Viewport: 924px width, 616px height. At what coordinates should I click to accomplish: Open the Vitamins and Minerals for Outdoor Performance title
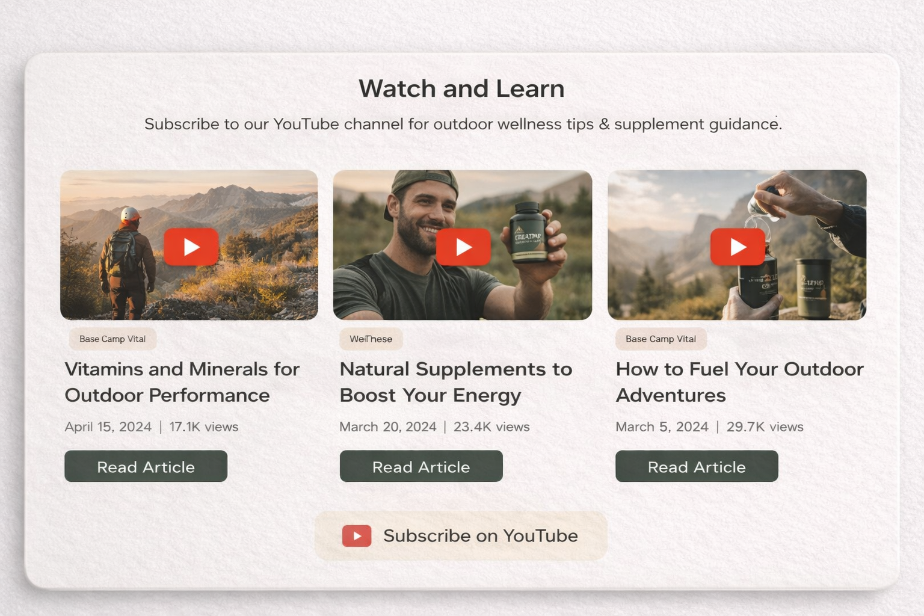[182, 382]
